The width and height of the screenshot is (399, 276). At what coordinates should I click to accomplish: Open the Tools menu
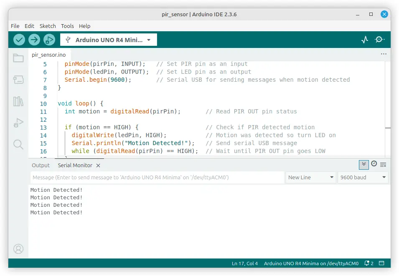tap(67, 26)
